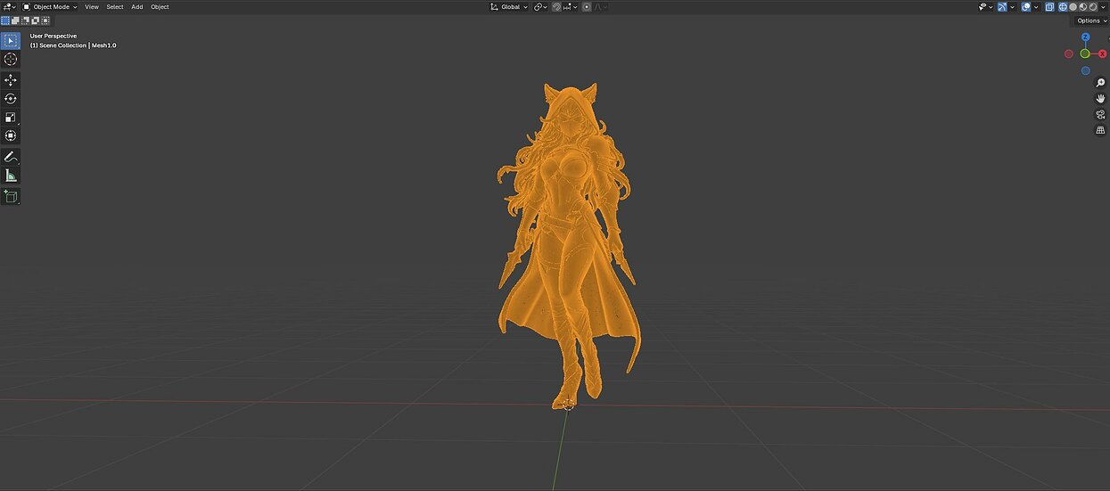Screen dimensions: 1110x491
Task: Pick the Add Cube tool
Action: point(11,196)
